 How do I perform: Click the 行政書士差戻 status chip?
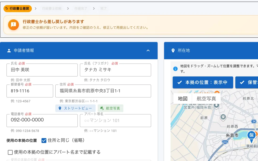click(x=18, y=9)
